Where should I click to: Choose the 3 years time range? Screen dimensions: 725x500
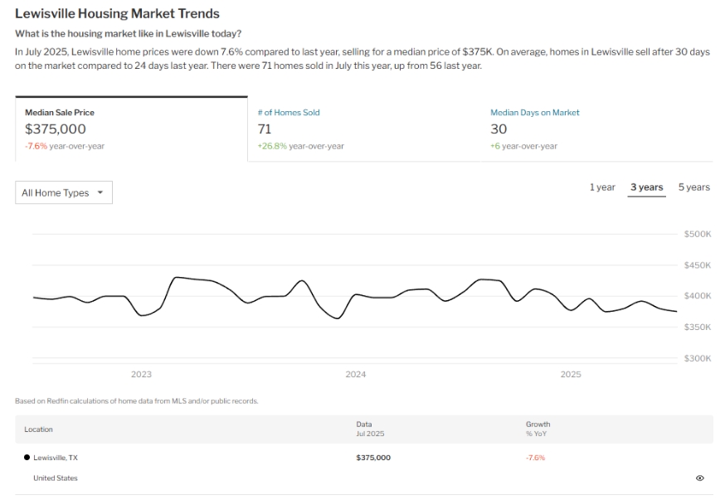pos(646,187)
